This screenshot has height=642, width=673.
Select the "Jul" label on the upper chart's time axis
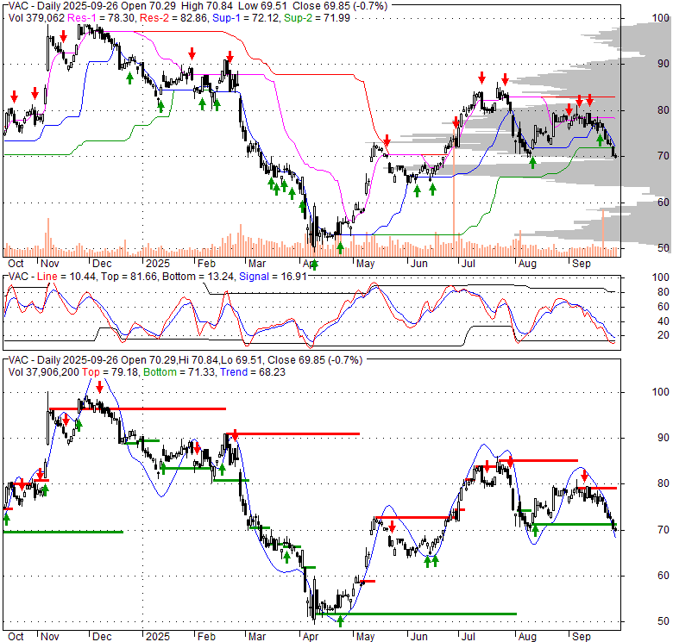pos(469,264)
